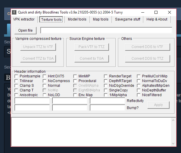The image size is (181, 153).
Task: Toggle the Trilinear checkbox
Action: pos(16,81)
